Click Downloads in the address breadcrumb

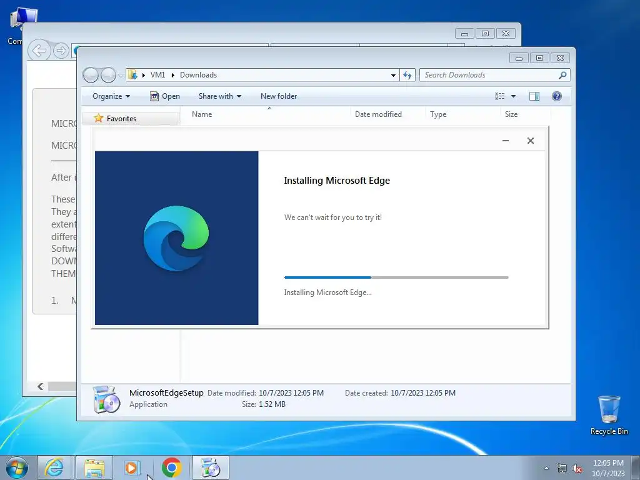tap(198, 75)
